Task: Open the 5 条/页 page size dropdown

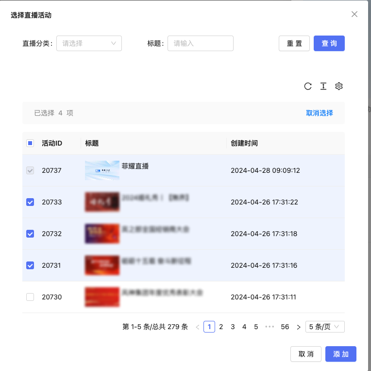Action: tap(325, 327)
